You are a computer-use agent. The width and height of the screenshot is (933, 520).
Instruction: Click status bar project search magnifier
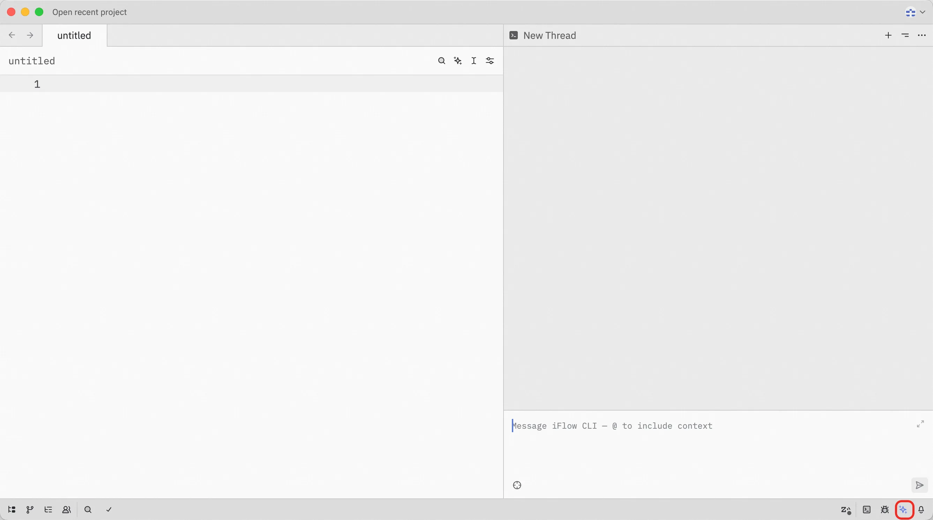pyautogui.click(x=88, y=510)
